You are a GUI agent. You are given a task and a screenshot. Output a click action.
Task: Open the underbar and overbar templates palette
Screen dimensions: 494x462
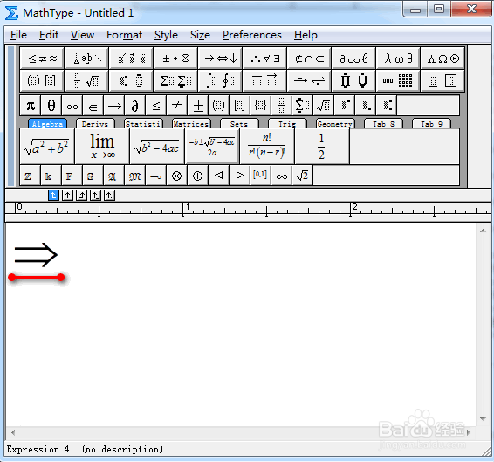pos(264,80)
